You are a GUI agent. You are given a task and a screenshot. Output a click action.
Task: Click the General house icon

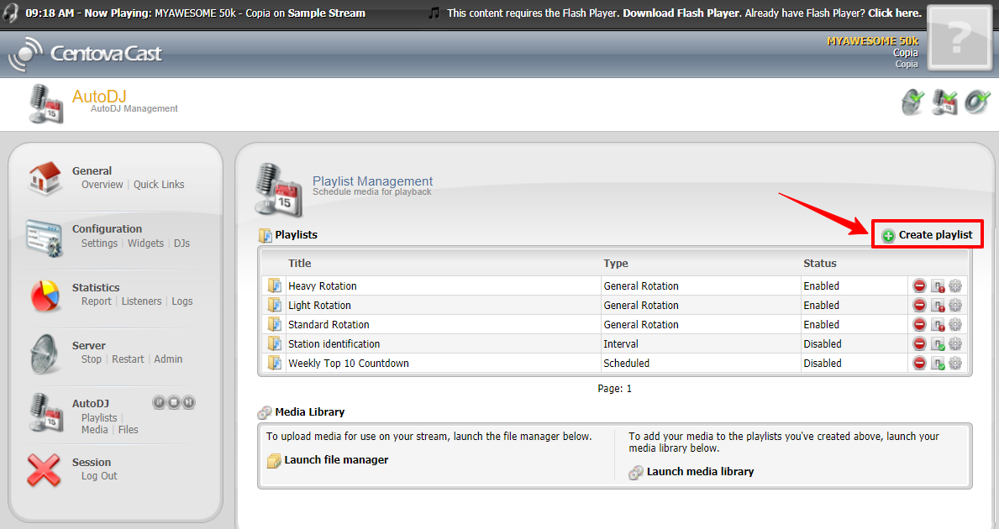(x=45, y=178)
